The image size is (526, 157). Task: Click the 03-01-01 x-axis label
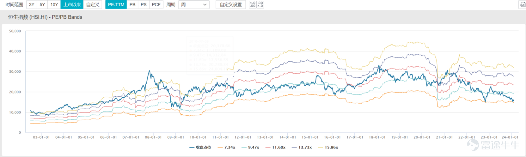[41, 137]
